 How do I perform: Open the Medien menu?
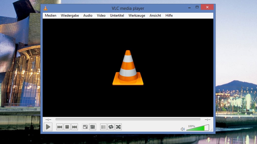50,15
